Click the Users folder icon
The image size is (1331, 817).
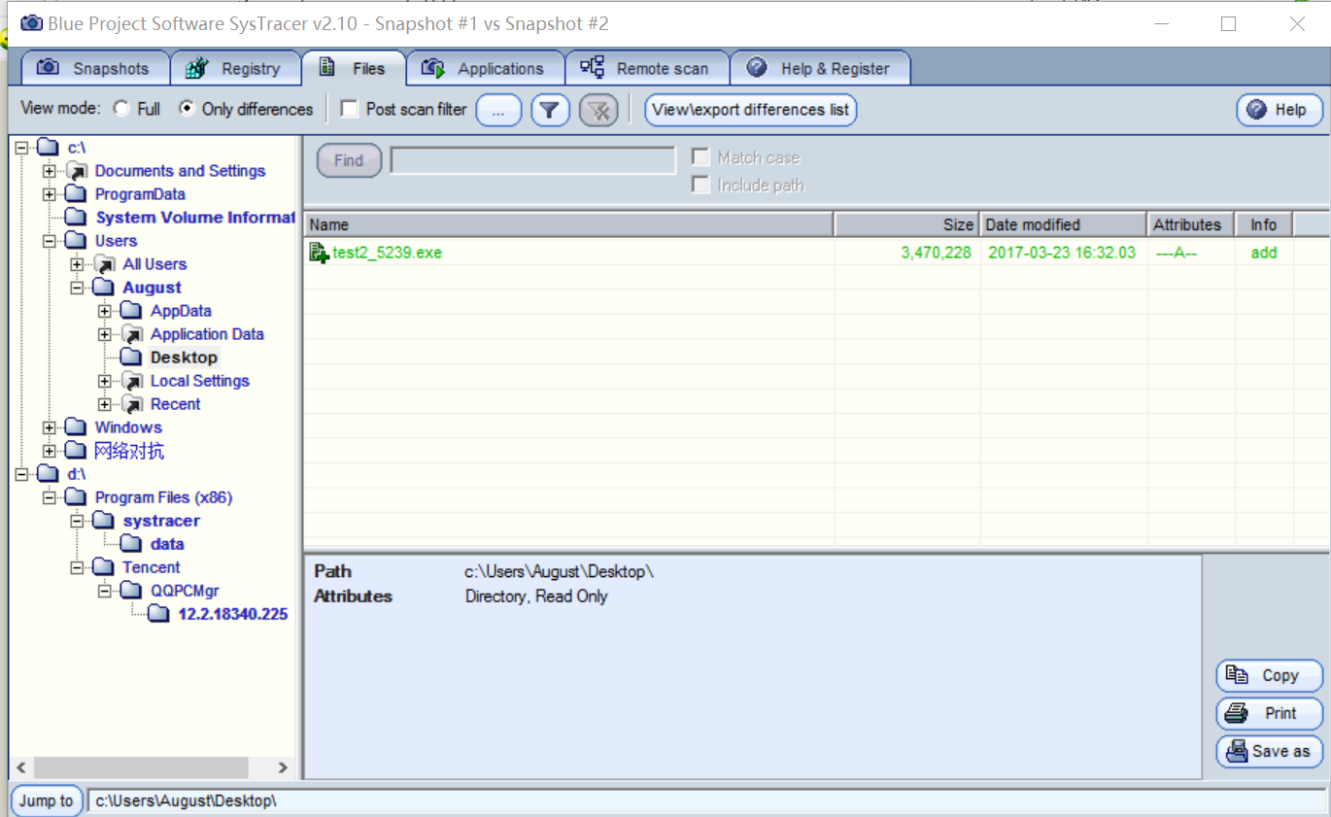(76, 241)
